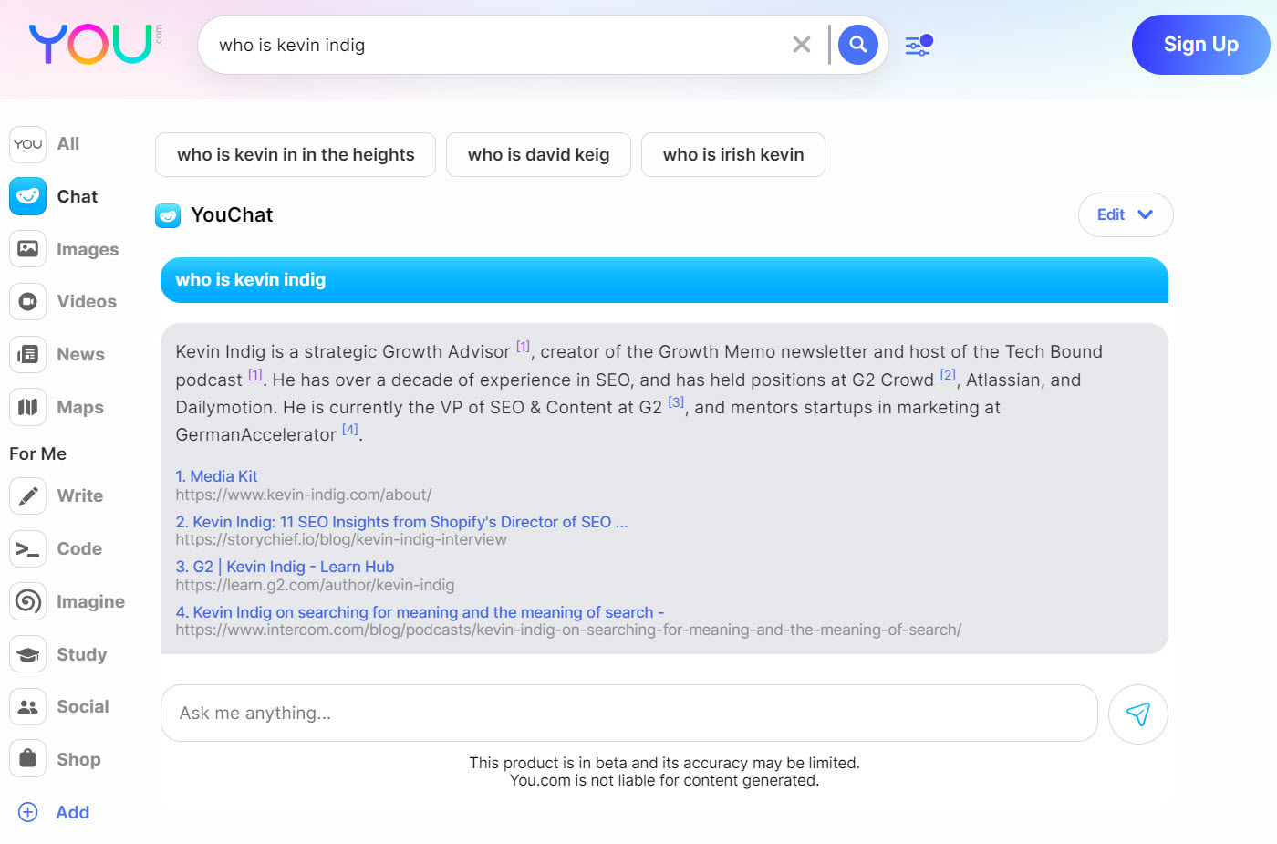Open the Imagine spiral icon
Viewport: 1277px width, 844px height.
click(x=28, y=601)
